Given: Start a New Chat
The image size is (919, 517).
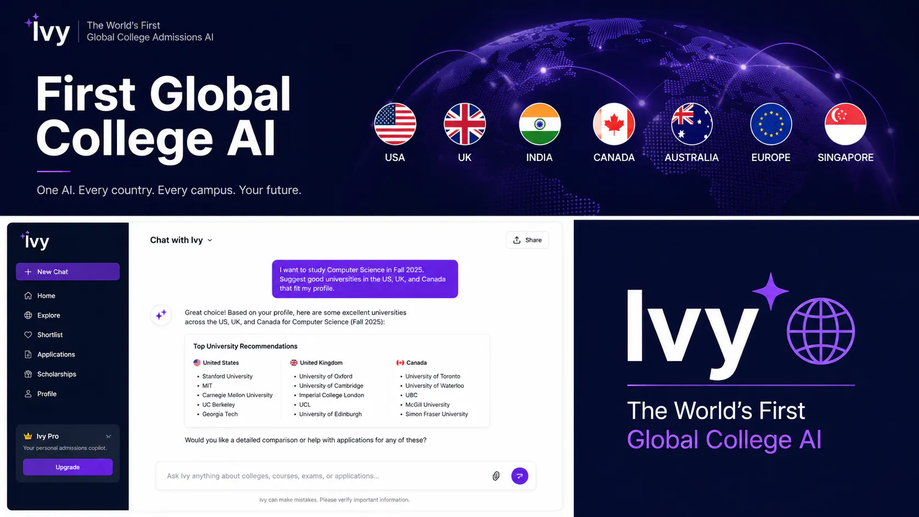Looking at the screenshot, I should coord(68,271).
